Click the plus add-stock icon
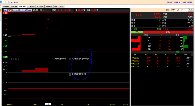195x106 pixels. tap(11, 2)
